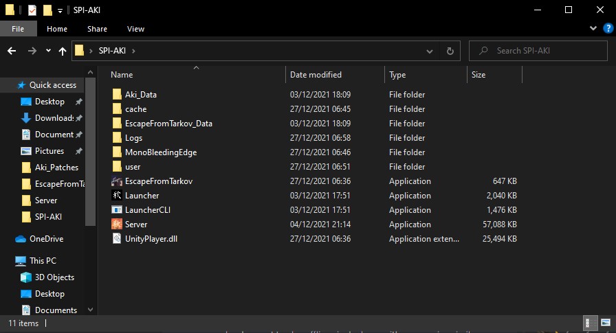Screen dimensions: 616x333
Task: Open the Share ribbon tab
Action: (x=97, y=29)
